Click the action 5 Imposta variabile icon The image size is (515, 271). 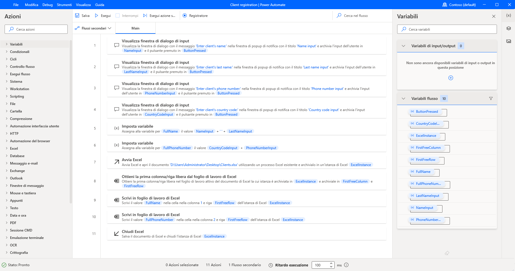click(x=117, y=128)
